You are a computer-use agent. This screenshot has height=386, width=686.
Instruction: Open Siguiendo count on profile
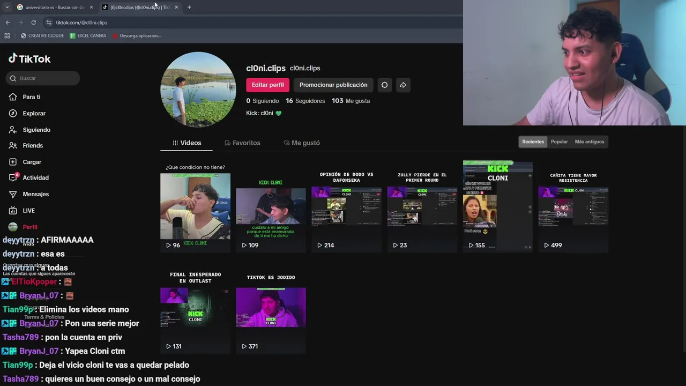(263, 101)
